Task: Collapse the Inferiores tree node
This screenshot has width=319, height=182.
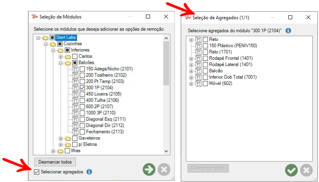Action: tap(53, 50)
